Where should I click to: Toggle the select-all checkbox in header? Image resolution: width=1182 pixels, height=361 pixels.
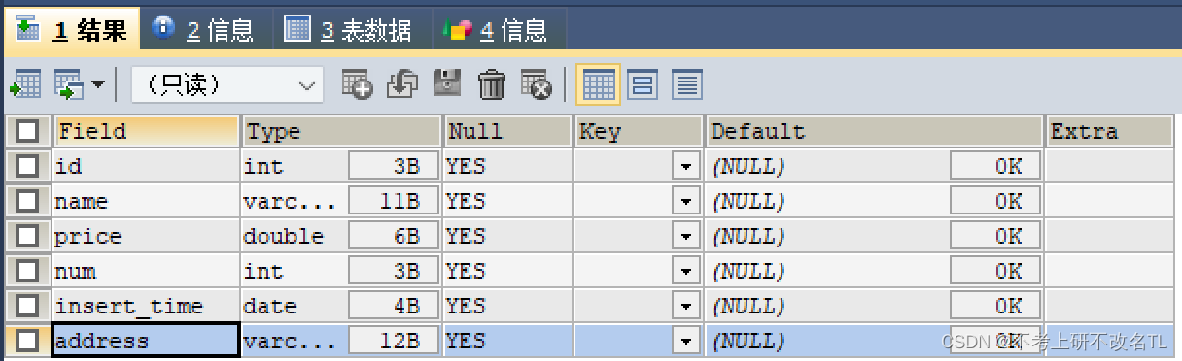click(x=27, y=131)
